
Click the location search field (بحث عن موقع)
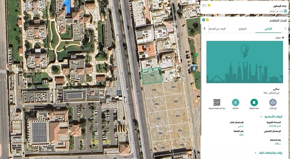276,11
